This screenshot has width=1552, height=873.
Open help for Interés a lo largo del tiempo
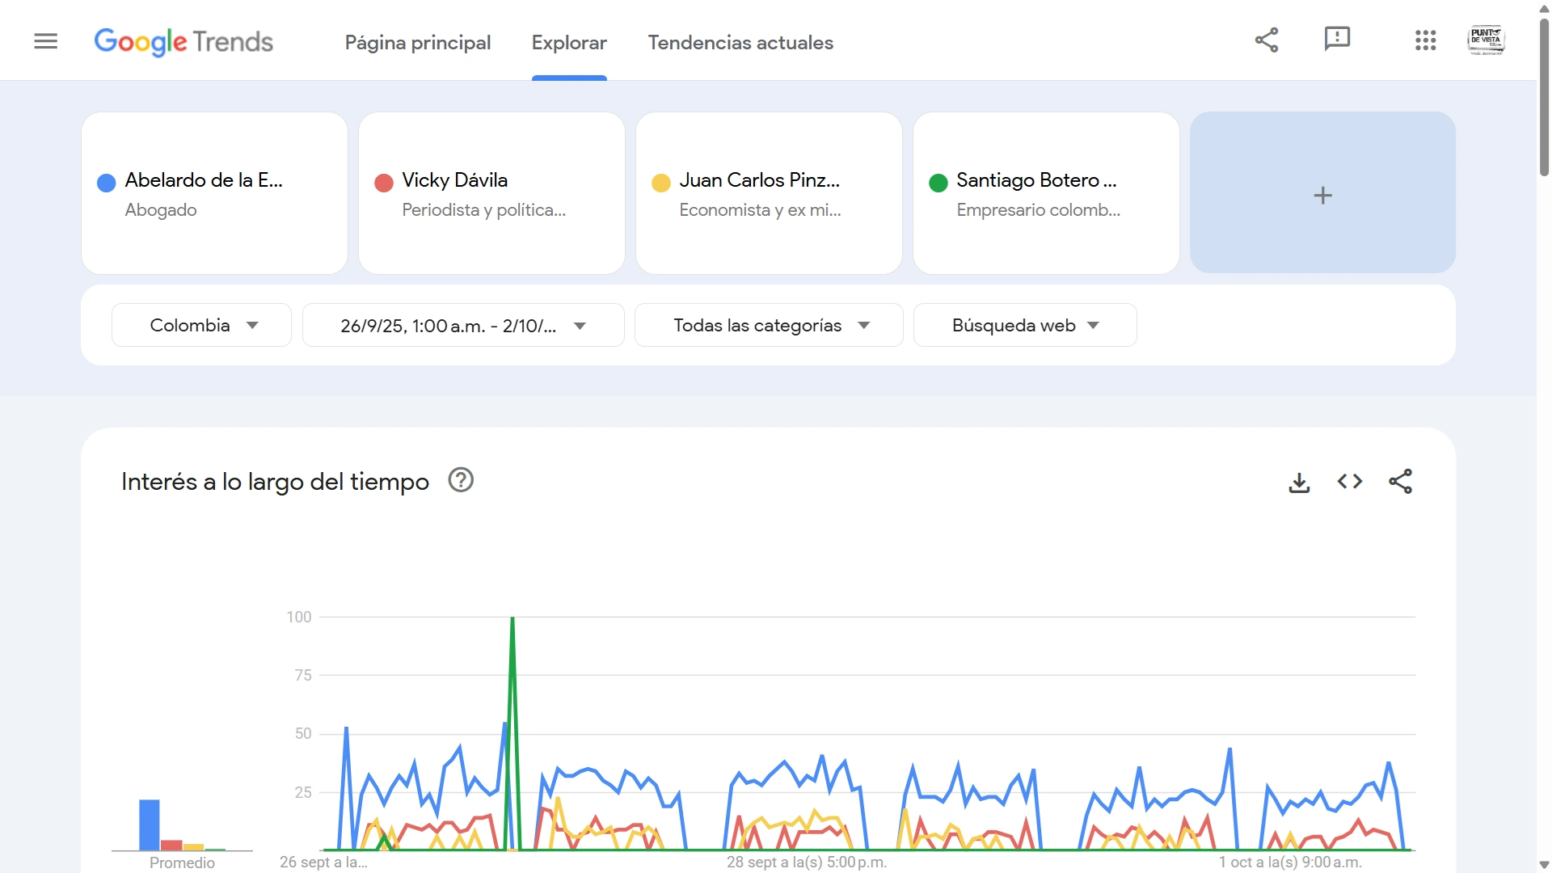point(461,481)
